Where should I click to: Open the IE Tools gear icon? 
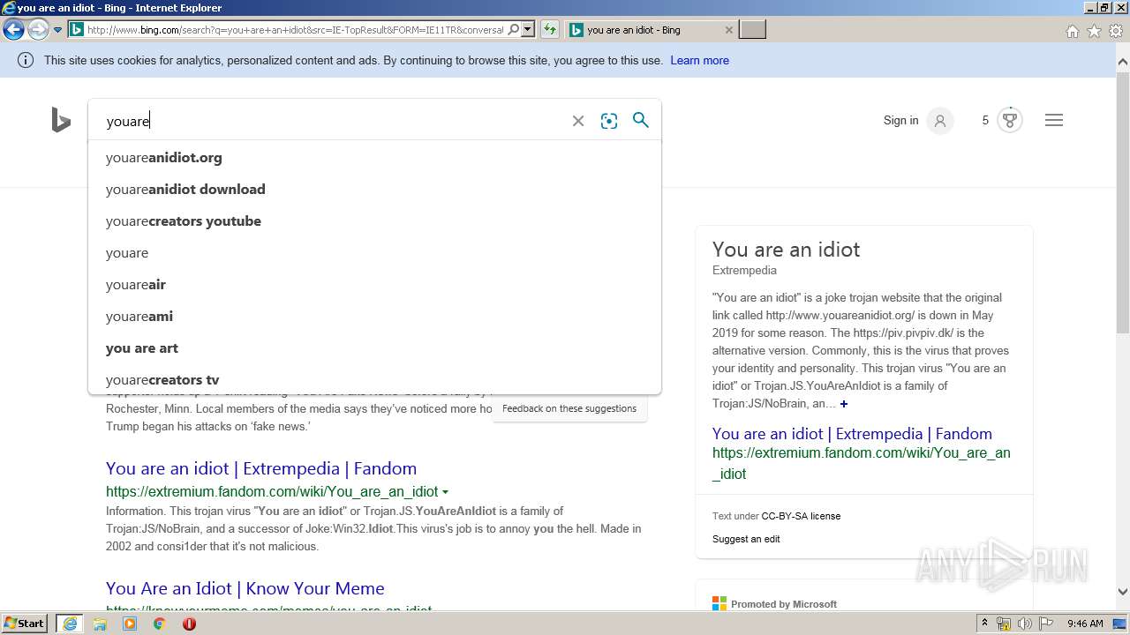coord(1116,31)
